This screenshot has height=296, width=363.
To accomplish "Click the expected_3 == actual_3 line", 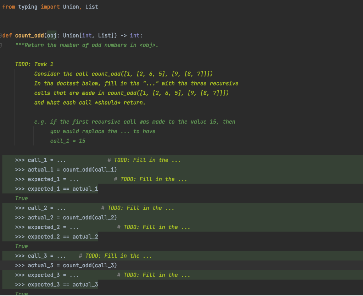I will click(62, 284).
